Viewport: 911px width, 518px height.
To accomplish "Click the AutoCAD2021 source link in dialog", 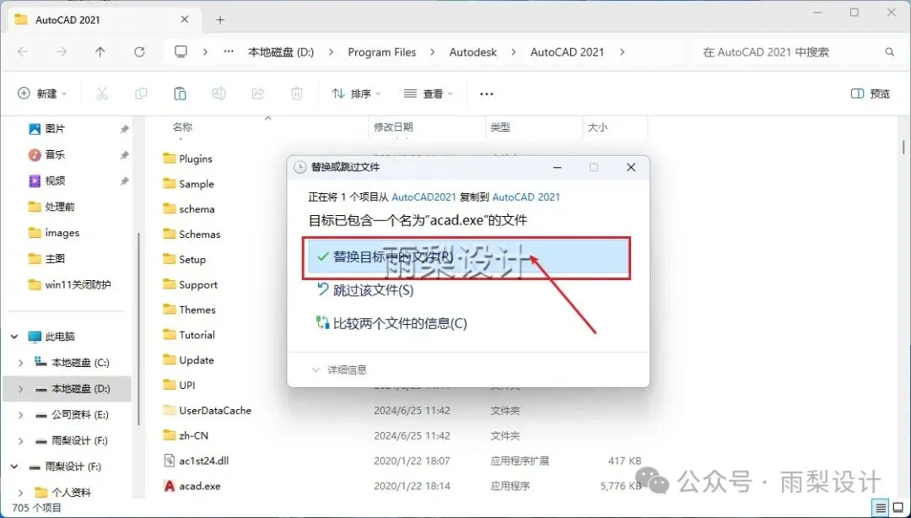I will point(423,197).
